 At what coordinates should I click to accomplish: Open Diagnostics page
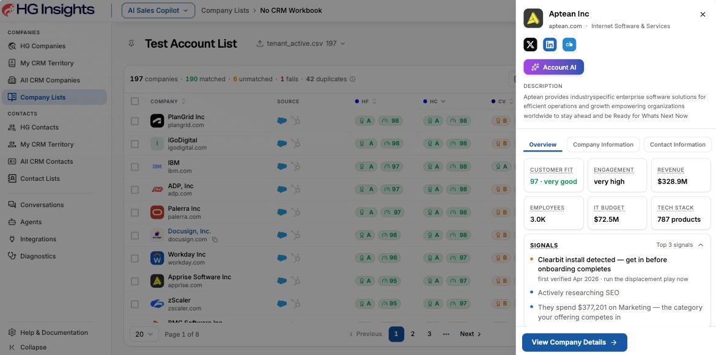[x=54, y=257]
